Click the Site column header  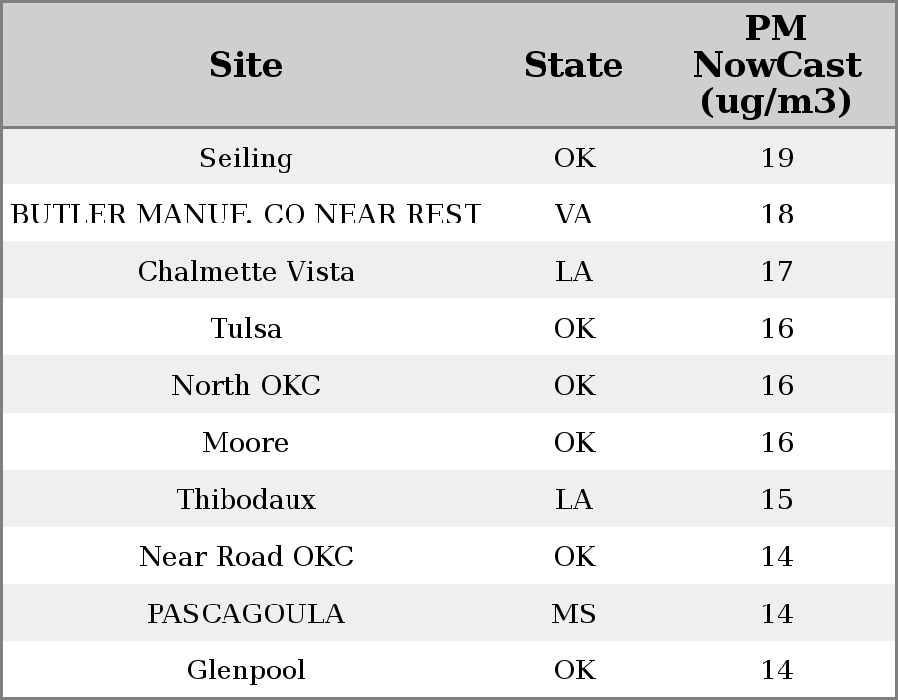[246, 65]
